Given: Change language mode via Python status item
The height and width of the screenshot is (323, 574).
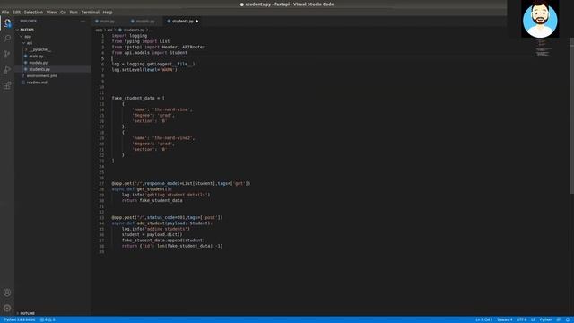Looking at the screenshot, I should (545, 319).
